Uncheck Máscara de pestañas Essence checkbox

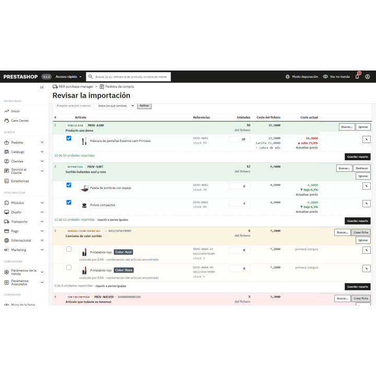tap(69, 138)
